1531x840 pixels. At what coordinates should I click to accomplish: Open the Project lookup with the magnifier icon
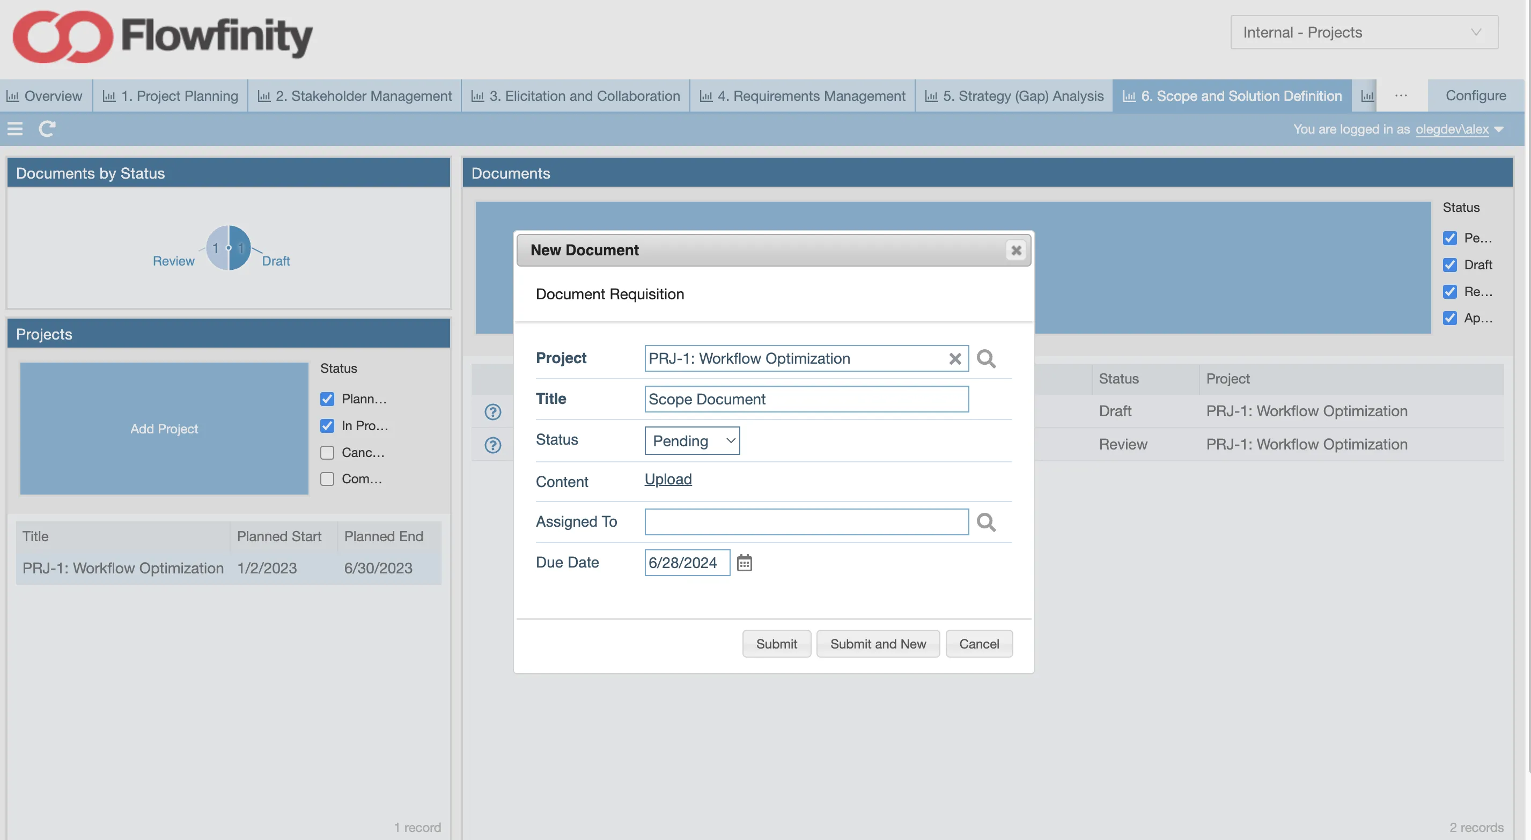point(986,358)
